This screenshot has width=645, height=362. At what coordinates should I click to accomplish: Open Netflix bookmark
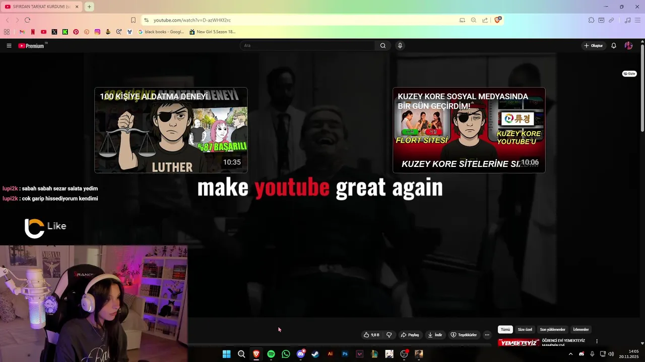[33, 32]
